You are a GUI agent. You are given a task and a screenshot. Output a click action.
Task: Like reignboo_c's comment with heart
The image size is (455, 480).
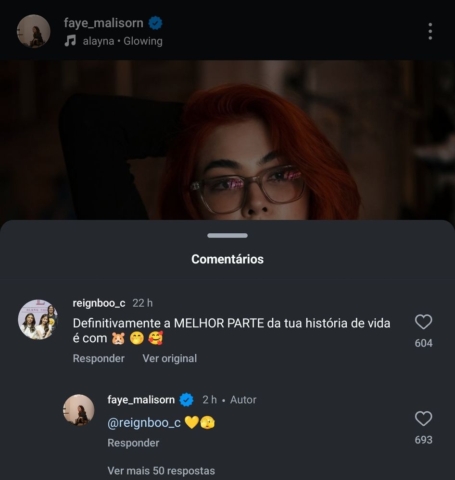click(423, 322)
